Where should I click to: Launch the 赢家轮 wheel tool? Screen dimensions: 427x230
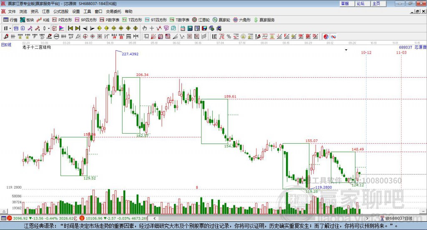click(x=221, y=20)
